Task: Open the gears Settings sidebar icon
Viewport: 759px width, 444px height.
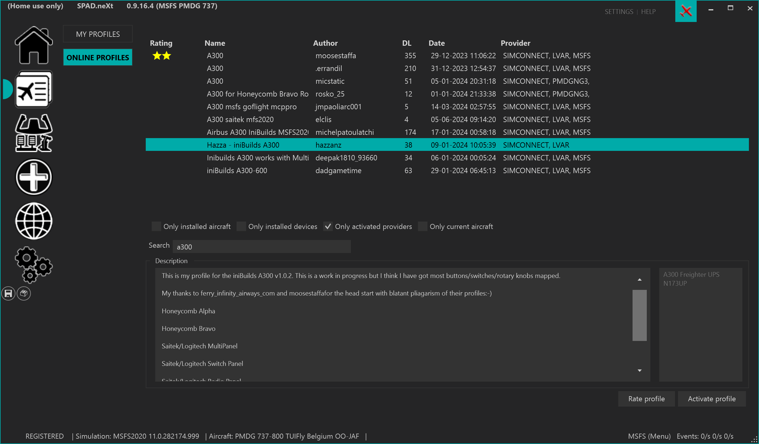Action: (x=34, y=265)
